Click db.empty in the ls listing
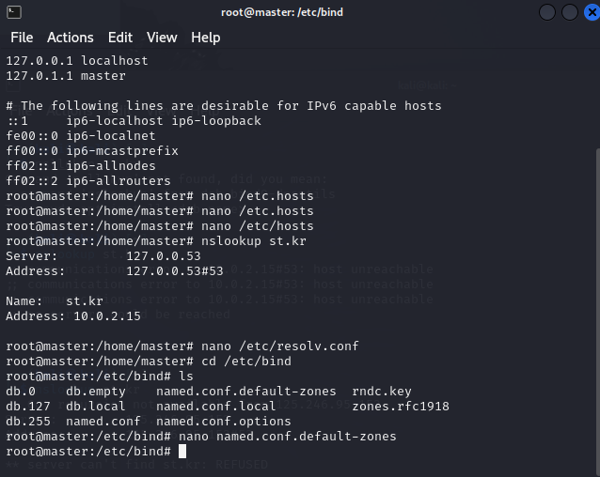Image resolution: width=600 pixels, height=477 pixels. 96,391
